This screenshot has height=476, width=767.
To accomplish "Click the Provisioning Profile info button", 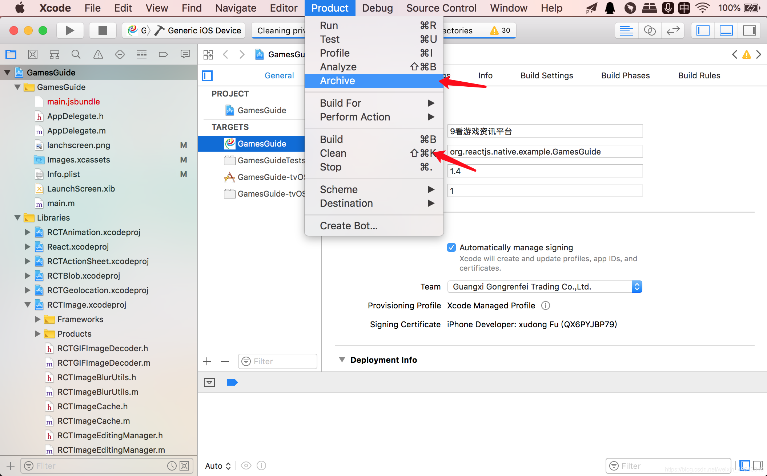I will pos(546,305).
